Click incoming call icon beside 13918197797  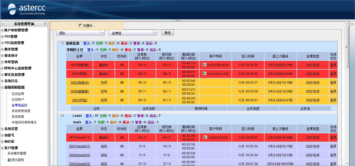point(205,138)
